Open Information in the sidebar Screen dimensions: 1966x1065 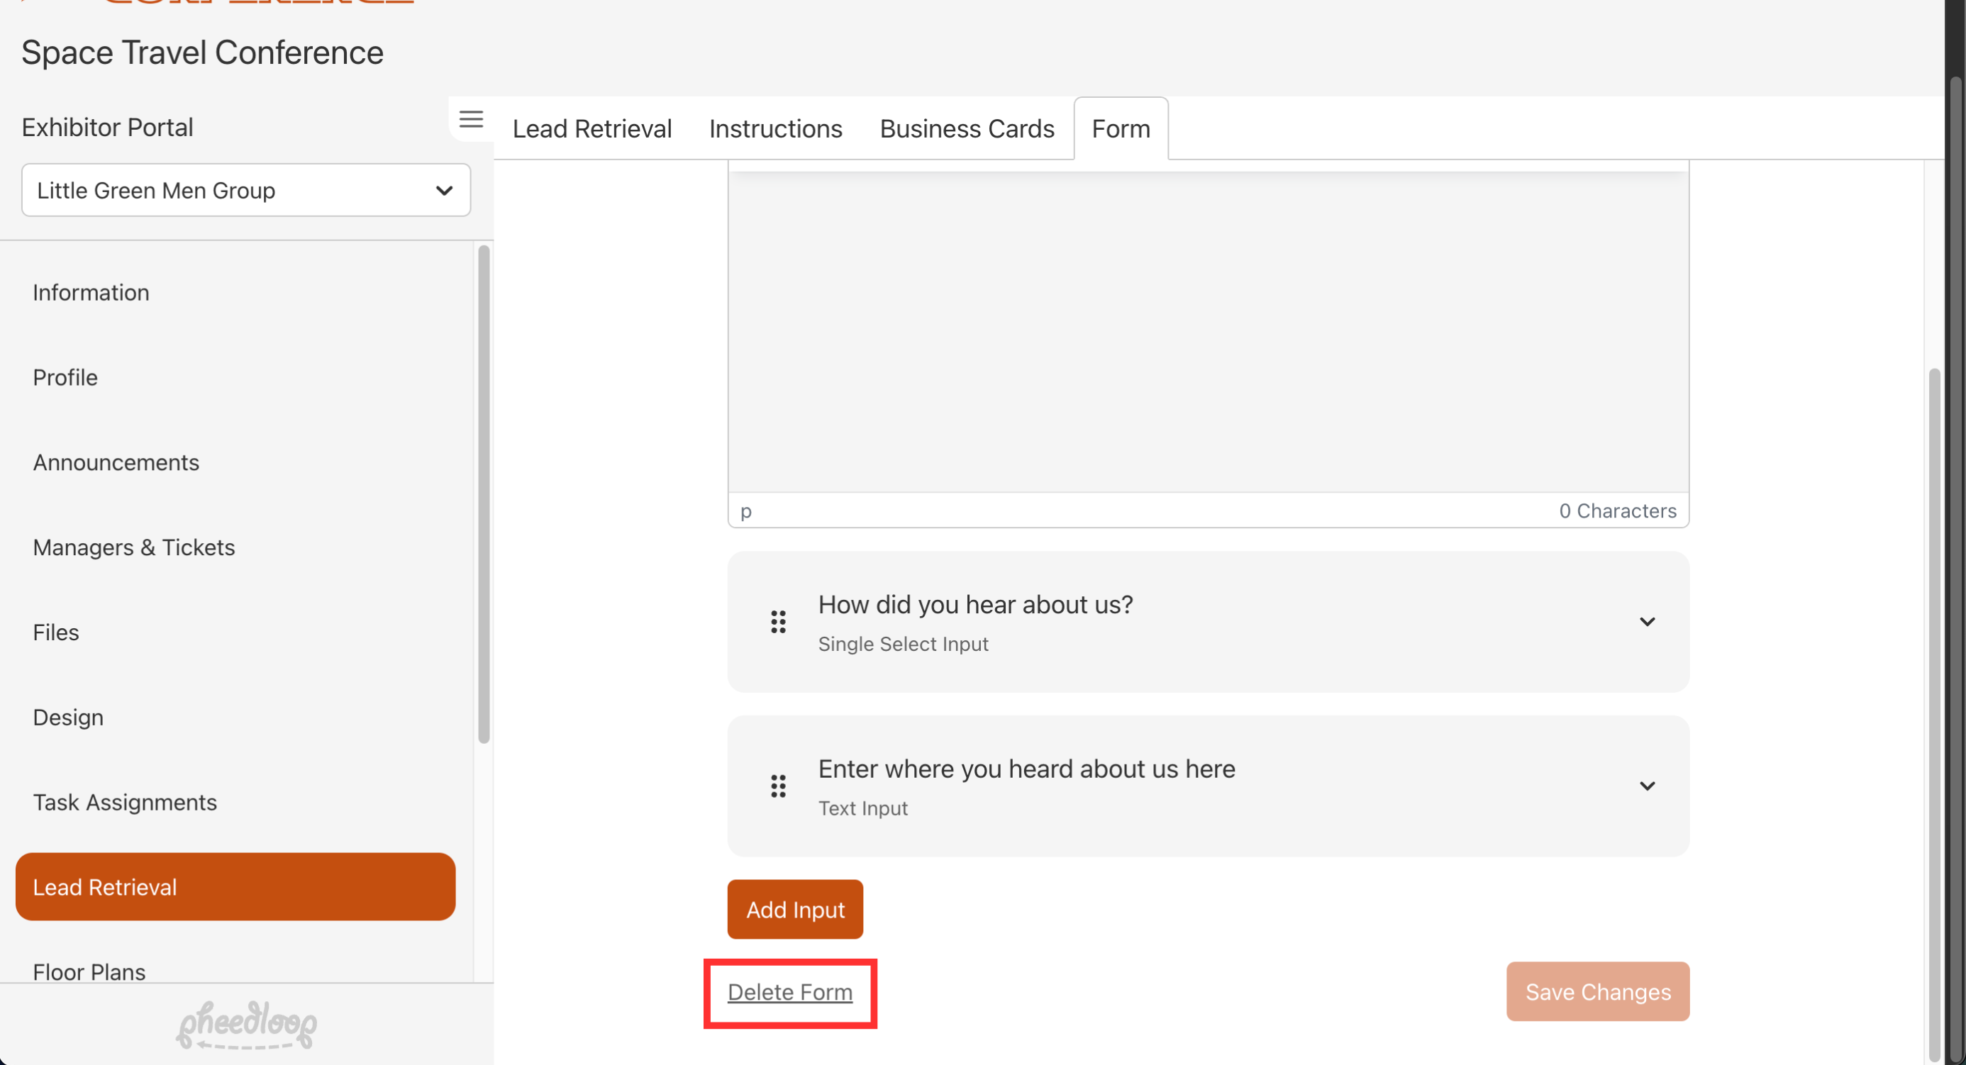point(91,292)
